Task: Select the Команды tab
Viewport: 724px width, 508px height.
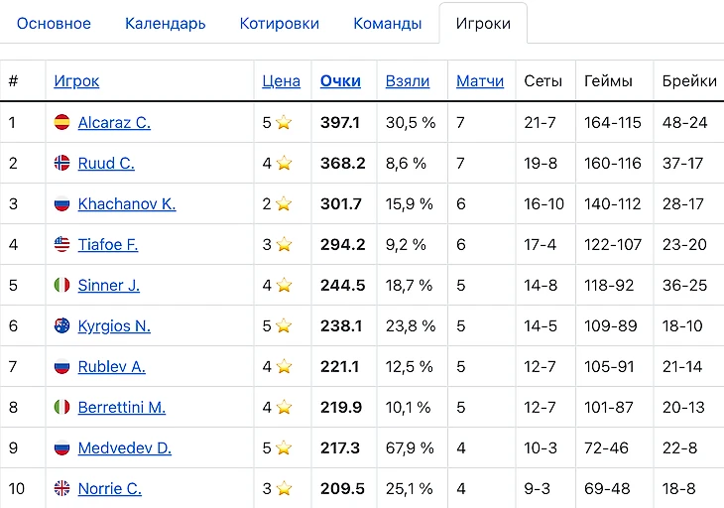Action: click(x=387, y=24)
